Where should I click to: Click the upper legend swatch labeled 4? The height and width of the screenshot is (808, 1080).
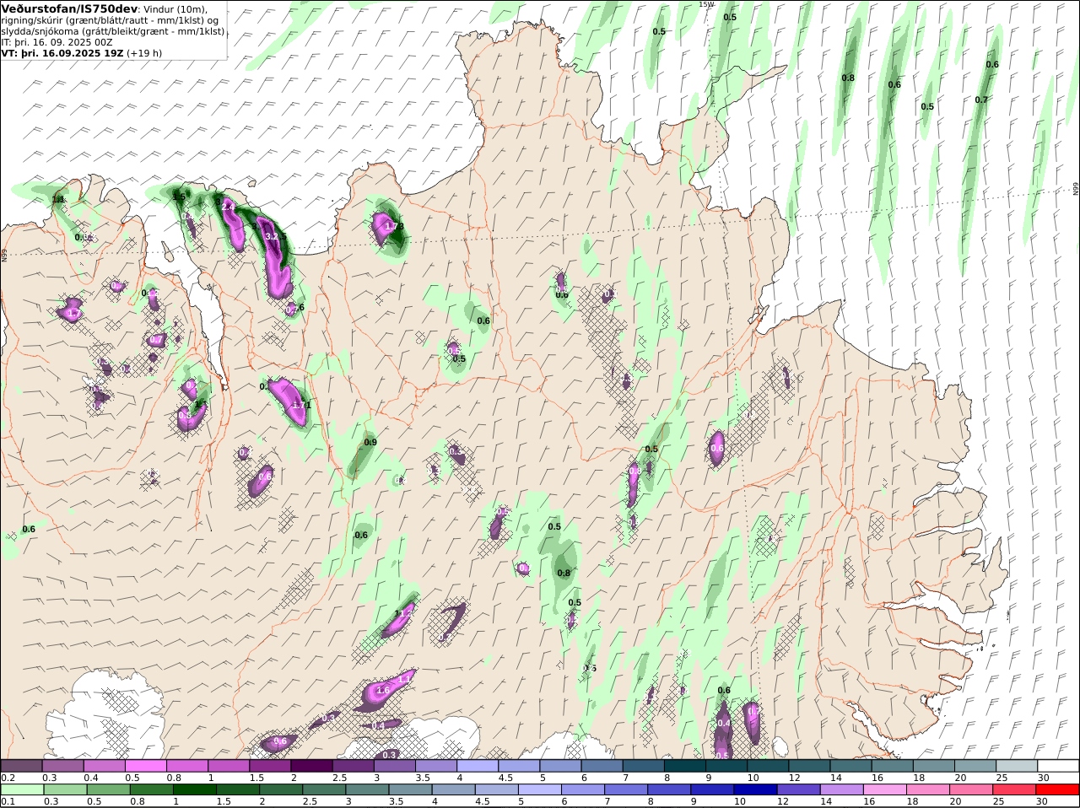(x=477, y=765)
